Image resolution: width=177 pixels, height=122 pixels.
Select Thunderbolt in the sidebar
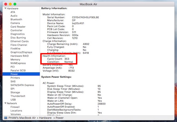click(18, 96)
